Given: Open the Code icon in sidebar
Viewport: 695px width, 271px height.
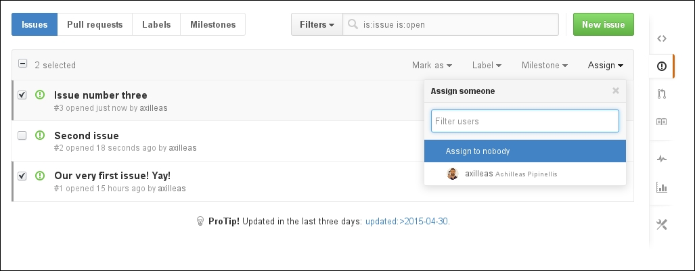Looking at the screenshot, I should click(x=661, y=39).
